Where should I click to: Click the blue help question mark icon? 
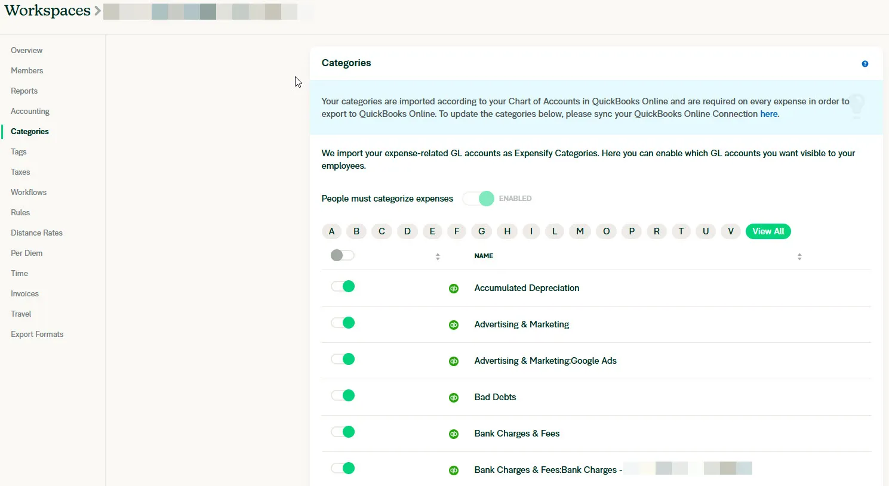(x=865, y=64)
